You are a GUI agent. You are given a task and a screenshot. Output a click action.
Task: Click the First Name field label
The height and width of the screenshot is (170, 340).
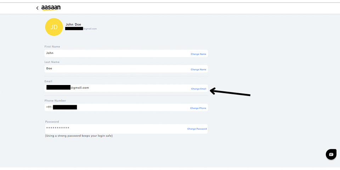[x=52, y=47]
